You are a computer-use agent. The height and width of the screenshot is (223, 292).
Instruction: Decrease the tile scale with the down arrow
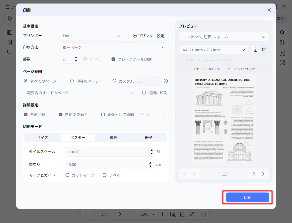[x=152, y=153]
